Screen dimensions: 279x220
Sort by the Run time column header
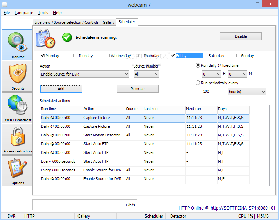(x=62, y=109)
